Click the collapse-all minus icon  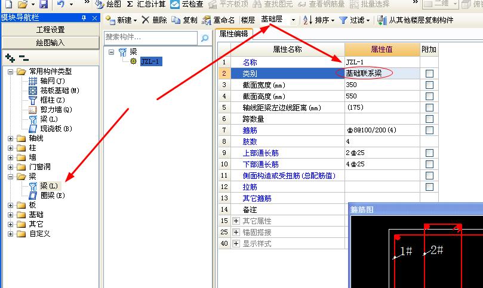point(23,57)
